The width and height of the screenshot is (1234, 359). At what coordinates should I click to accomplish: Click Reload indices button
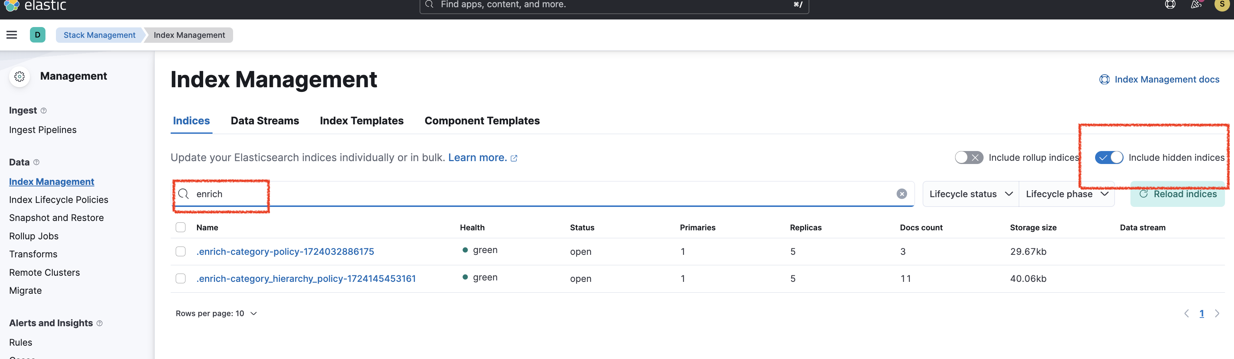pos(1177,194)
